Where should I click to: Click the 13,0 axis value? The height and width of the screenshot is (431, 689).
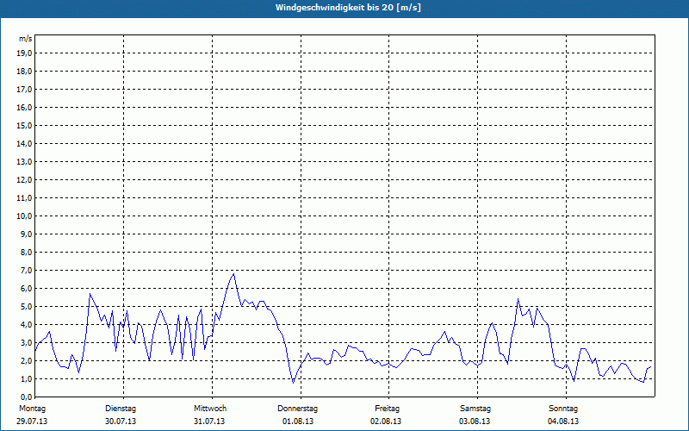[25, 161]
